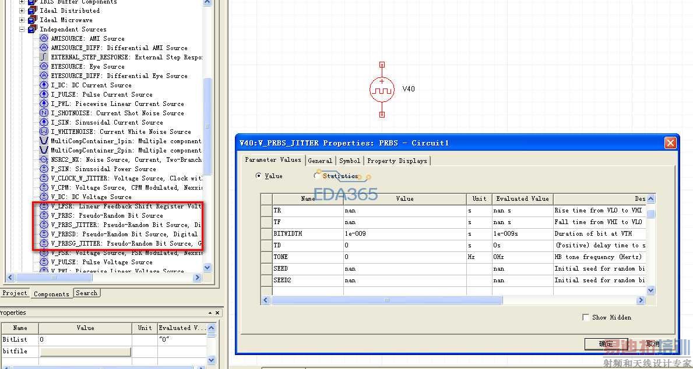The height and width of the screenshot is (369, 693).
Task: Click the I_WHITENOISE source icon
Action: click(x=44, y=132)
